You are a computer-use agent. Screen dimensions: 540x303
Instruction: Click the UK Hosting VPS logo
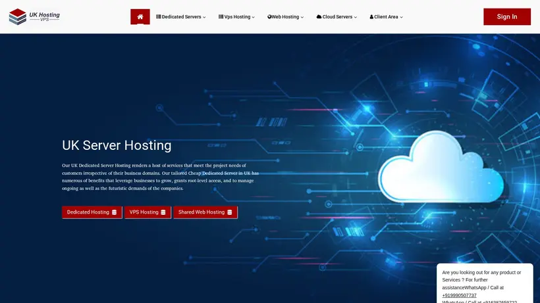click(x=34, y=16)
